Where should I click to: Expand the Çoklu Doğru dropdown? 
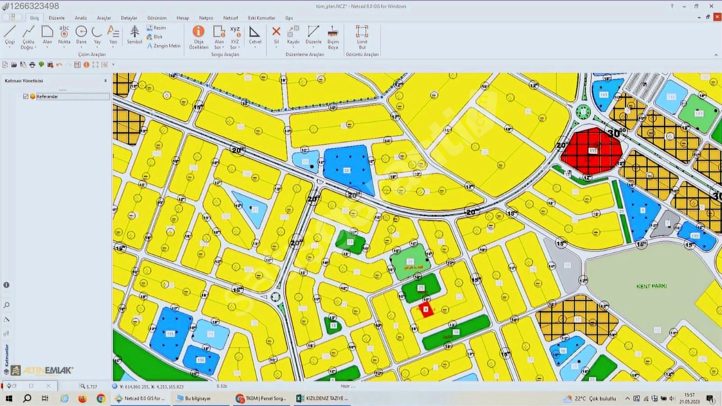(28, 47)
